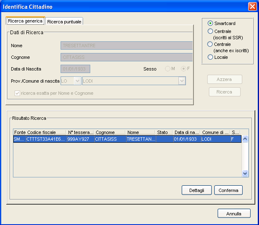259x225 pixels.
Task: Select Centrale (anche ex iscritti) option
Action: pyautogui.click(x=210, y=44)
